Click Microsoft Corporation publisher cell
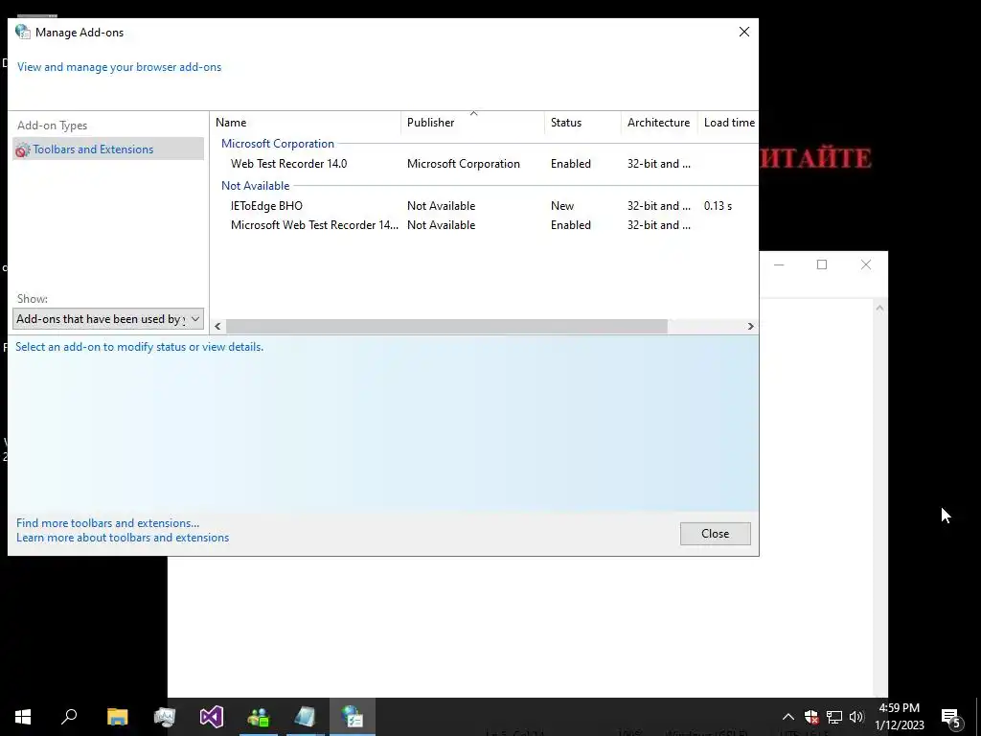981x736 pixels. point(464,164)
